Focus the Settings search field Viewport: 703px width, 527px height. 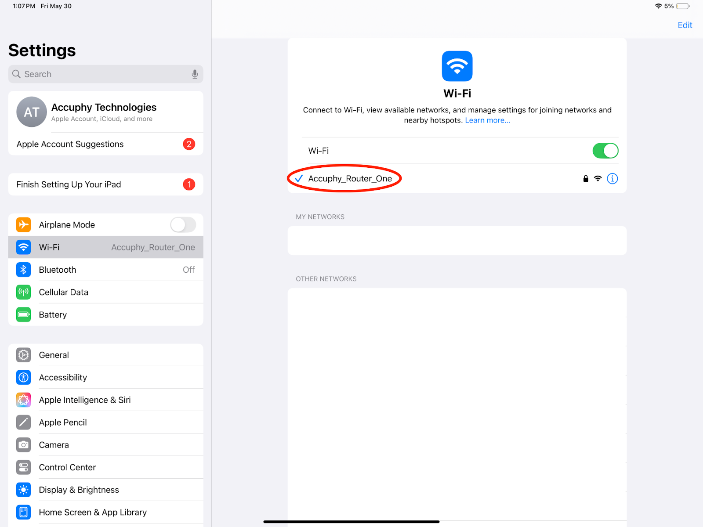tap(106, 74)
